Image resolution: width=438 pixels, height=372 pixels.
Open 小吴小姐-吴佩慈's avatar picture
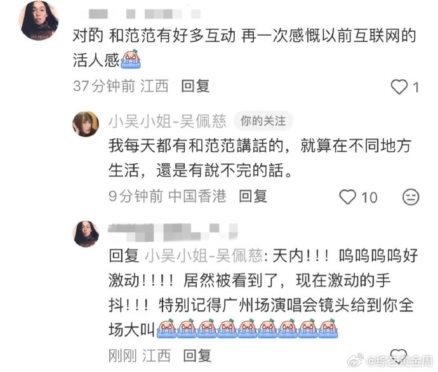[x=86, y=124]
